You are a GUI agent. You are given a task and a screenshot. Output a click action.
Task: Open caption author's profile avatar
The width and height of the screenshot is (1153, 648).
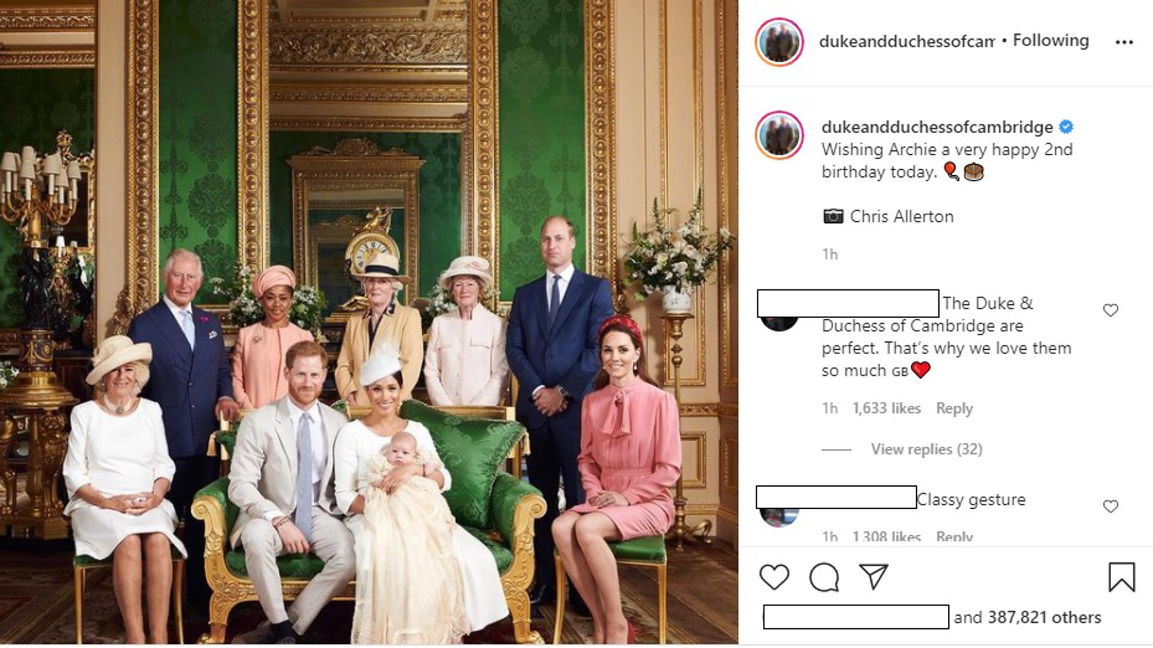779,135
